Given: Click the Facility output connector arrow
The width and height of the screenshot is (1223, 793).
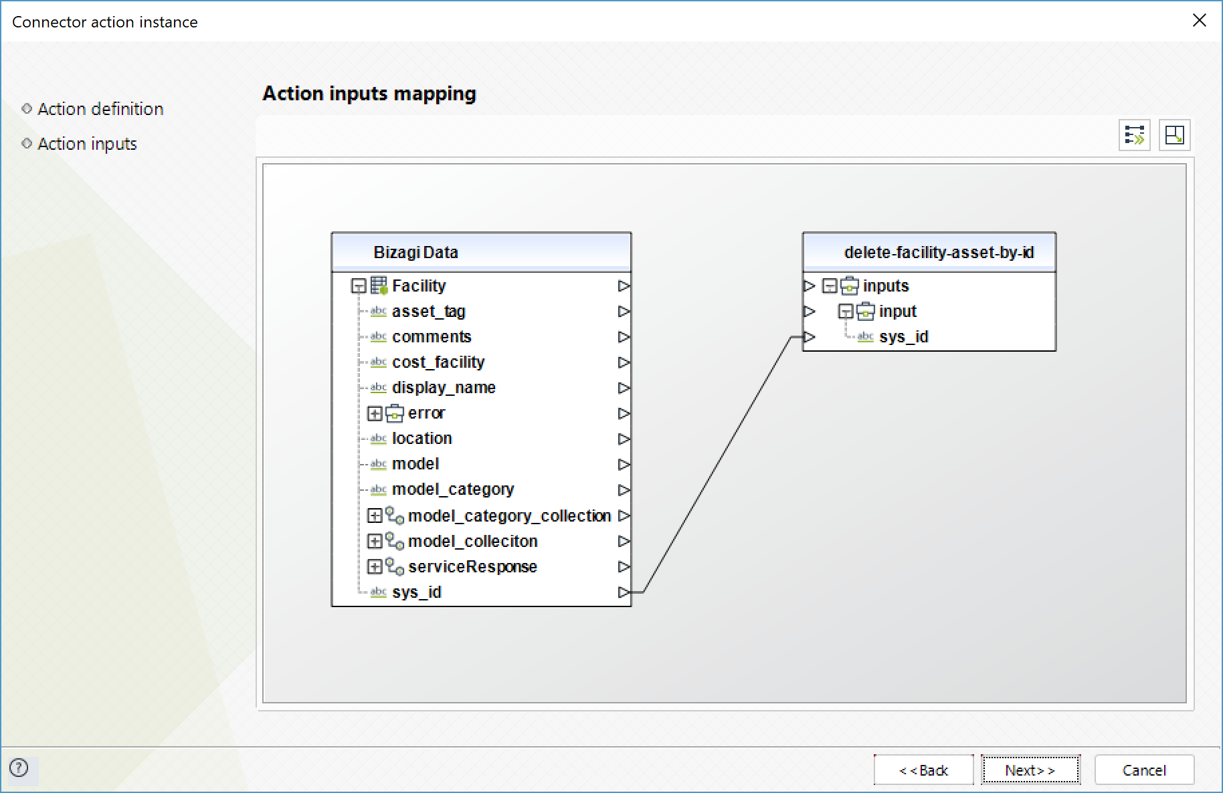Looking at the screenshot, I should pos(624,286).
